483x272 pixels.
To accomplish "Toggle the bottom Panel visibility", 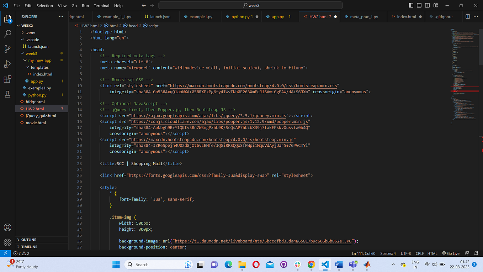I will click(x=419, y=5).
